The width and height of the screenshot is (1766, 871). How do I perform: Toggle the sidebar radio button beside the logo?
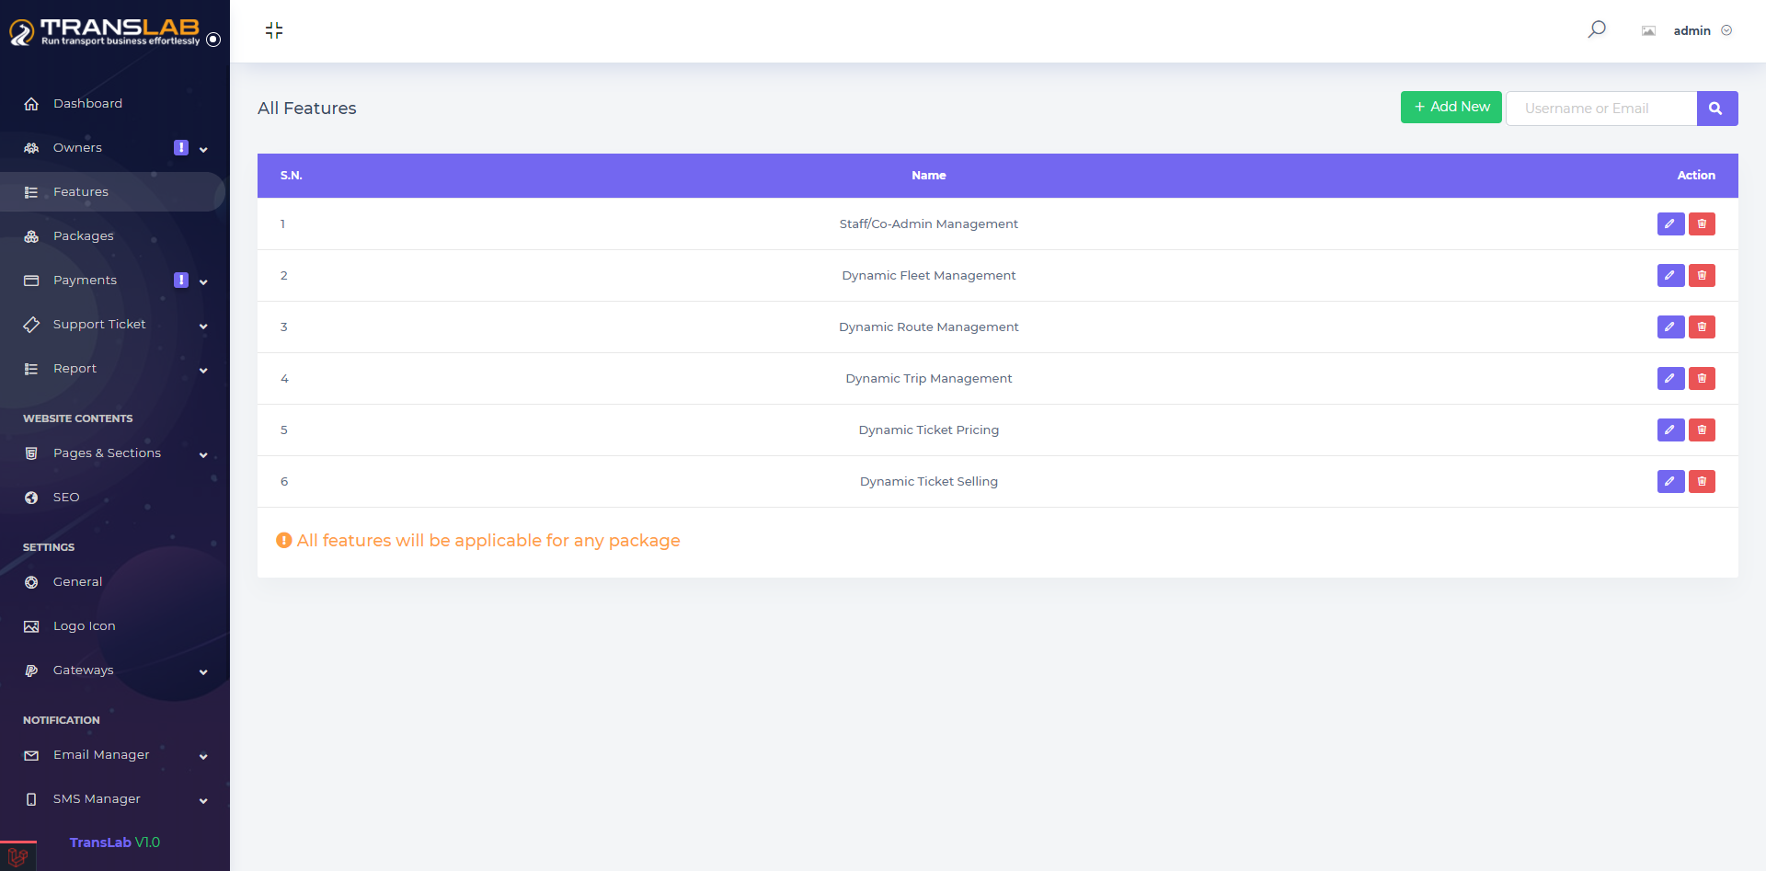(213, 40)
